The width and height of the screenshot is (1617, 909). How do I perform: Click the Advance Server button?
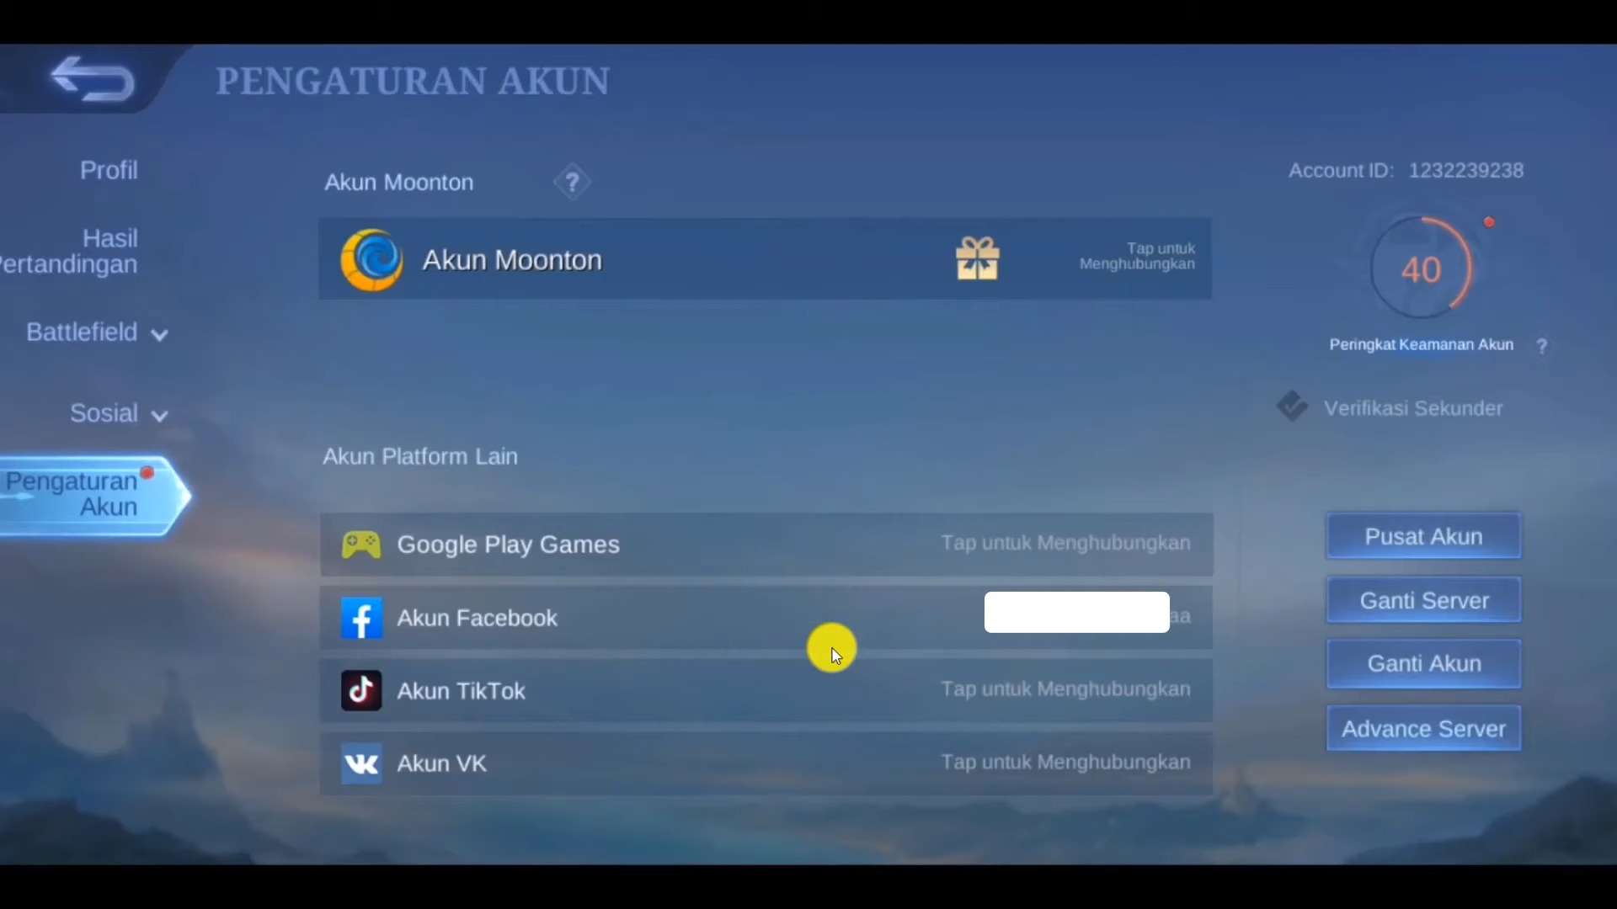(1422, 728)
